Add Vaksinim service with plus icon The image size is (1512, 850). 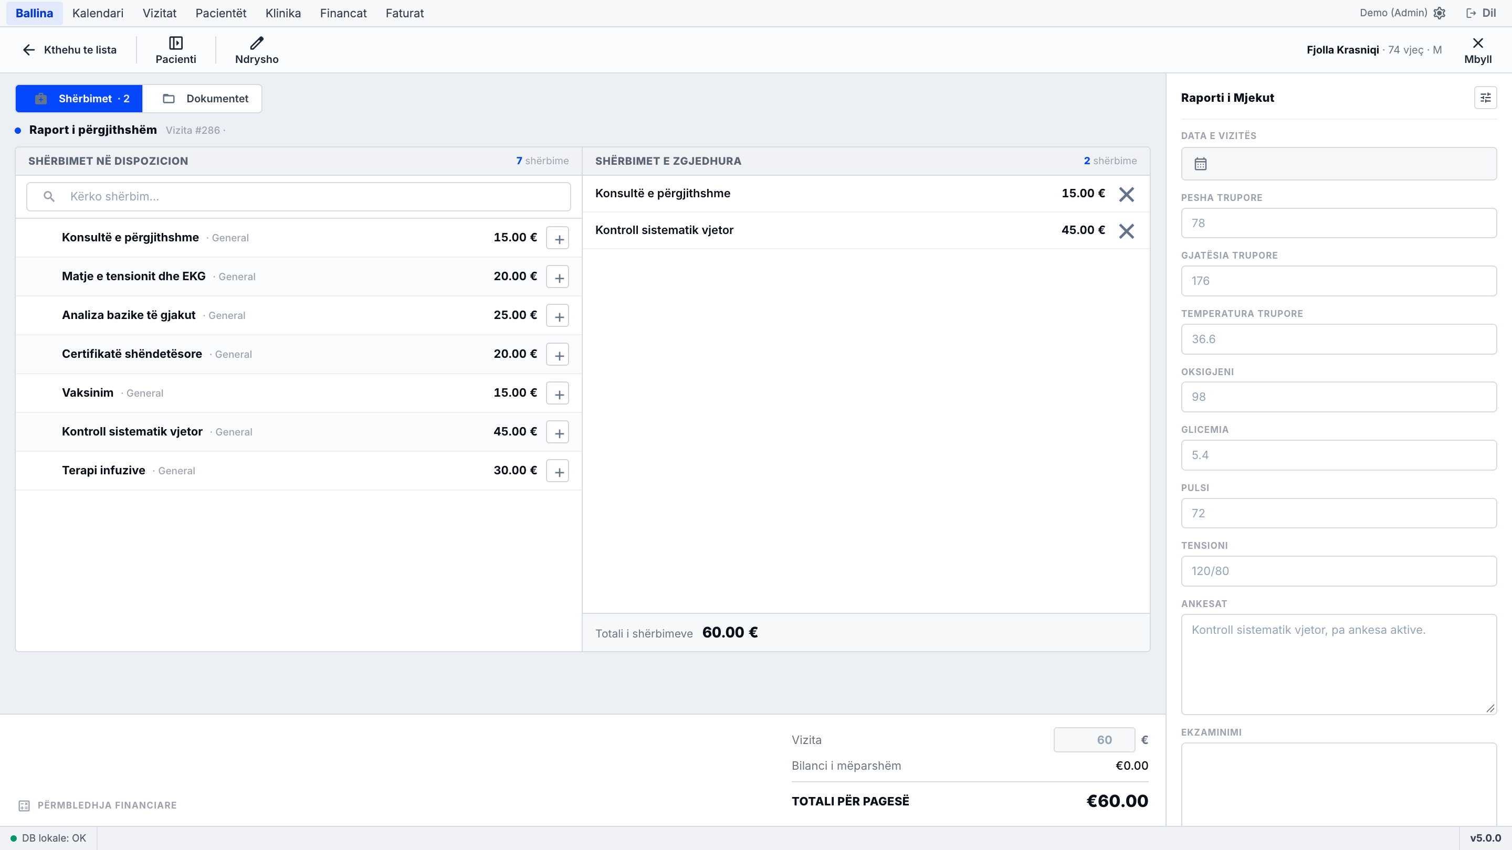(557, 393)
